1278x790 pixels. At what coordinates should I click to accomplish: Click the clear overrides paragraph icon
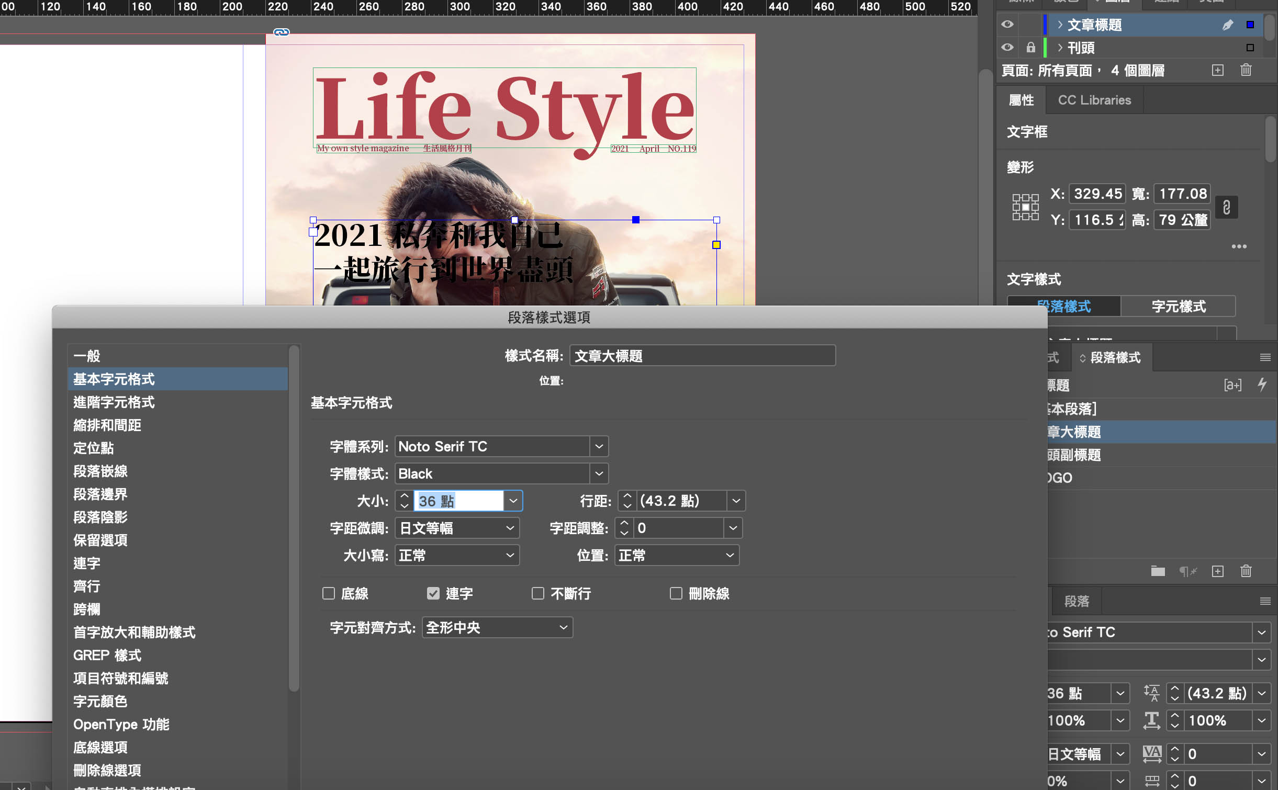pos(1188,571)
